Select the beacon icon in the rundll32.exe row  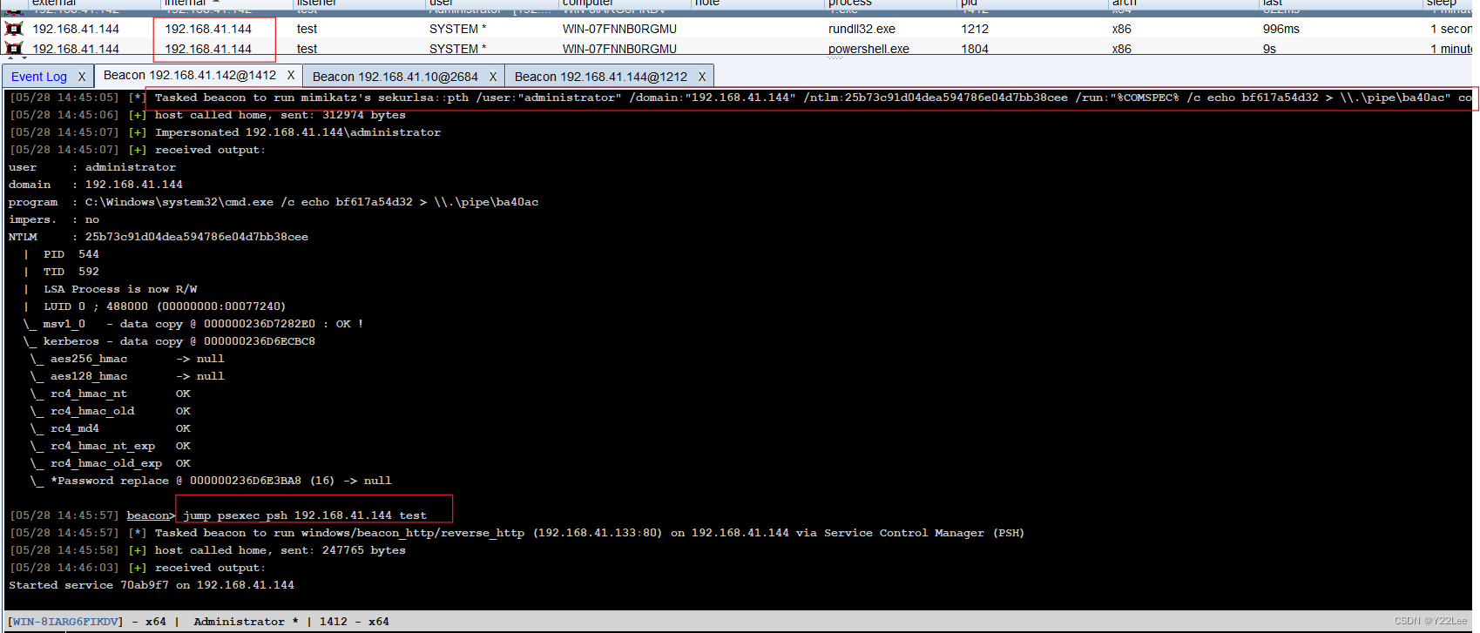click(x=14, y=29)
